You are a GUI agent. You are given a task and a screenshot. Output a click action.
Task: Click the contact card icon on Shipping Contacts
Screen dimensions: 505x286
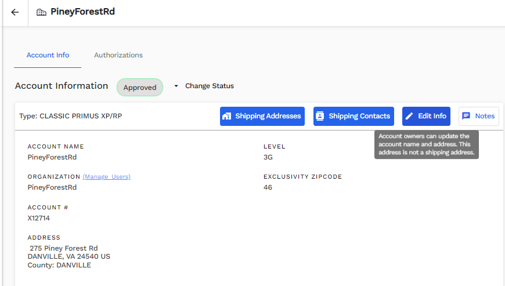point(320,116)
